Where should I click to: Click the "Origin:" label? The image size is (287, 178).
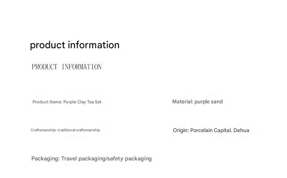181,130
